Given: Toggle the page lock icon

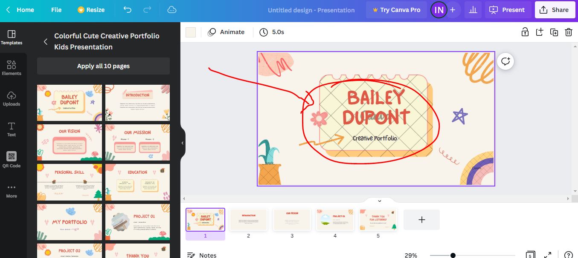Looking at the screenshot, I should (x=525, y=32).
